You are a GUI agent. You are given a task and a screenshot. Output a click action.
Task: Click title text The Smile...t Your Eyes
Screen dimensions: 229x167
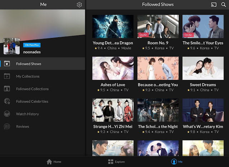pyautogui.click(x=203, y=43)
